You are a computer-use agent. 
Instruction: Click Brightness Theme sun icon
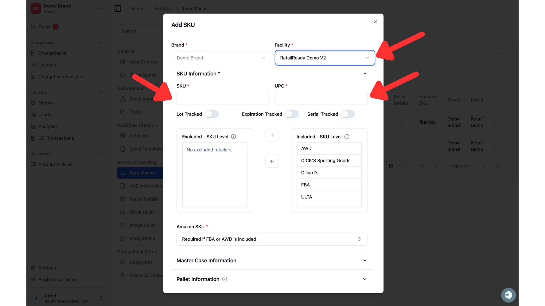pos(33,280)
